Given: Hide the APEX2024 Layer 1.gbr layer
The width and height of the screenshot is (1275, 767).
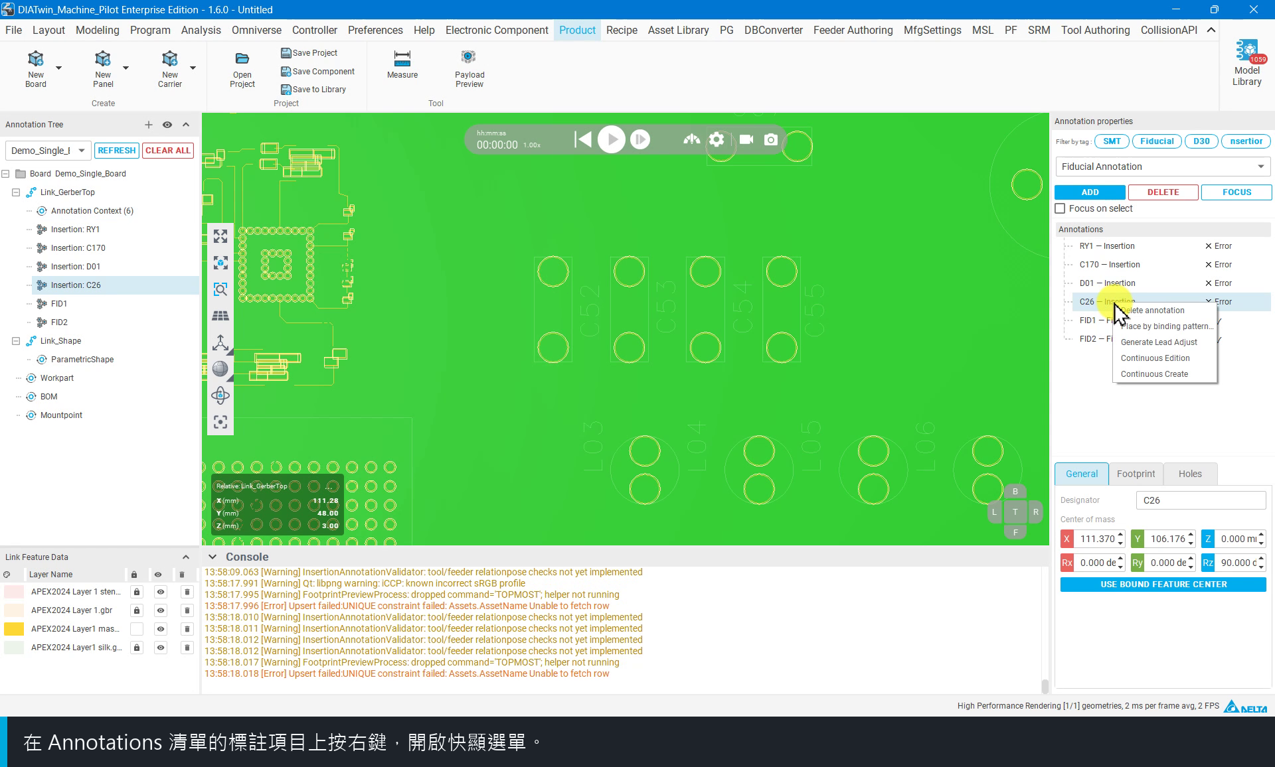Looking at the screenshot, I should point(161,610).
